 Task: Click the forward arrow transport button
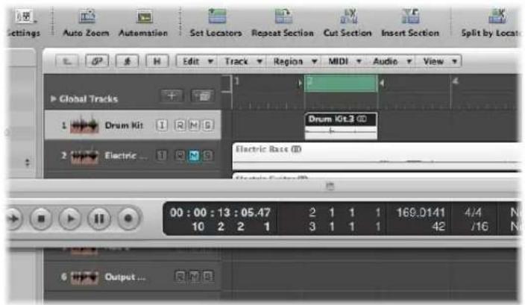click(14, 218)
